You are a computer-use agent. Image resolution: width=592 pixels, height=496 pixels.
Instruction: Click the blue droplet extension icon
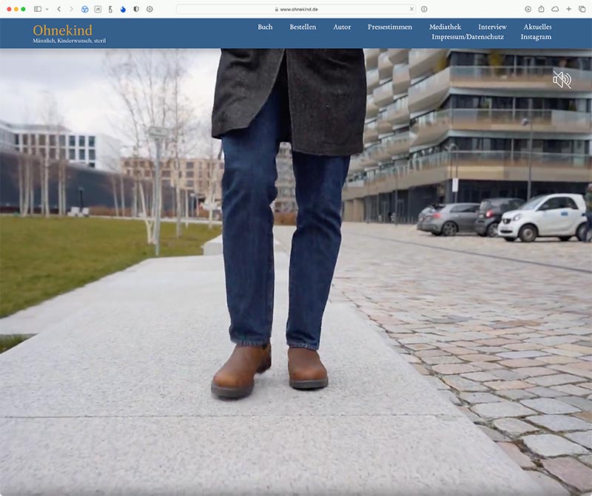[123, 9]
